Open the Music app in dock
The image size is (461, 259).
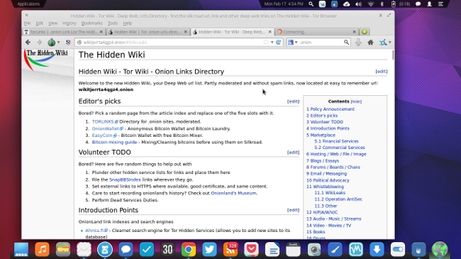[x=42, y=250]
